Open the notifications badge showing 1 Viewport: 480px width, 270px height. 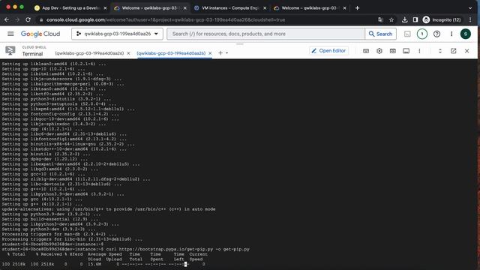pos(422,34)
